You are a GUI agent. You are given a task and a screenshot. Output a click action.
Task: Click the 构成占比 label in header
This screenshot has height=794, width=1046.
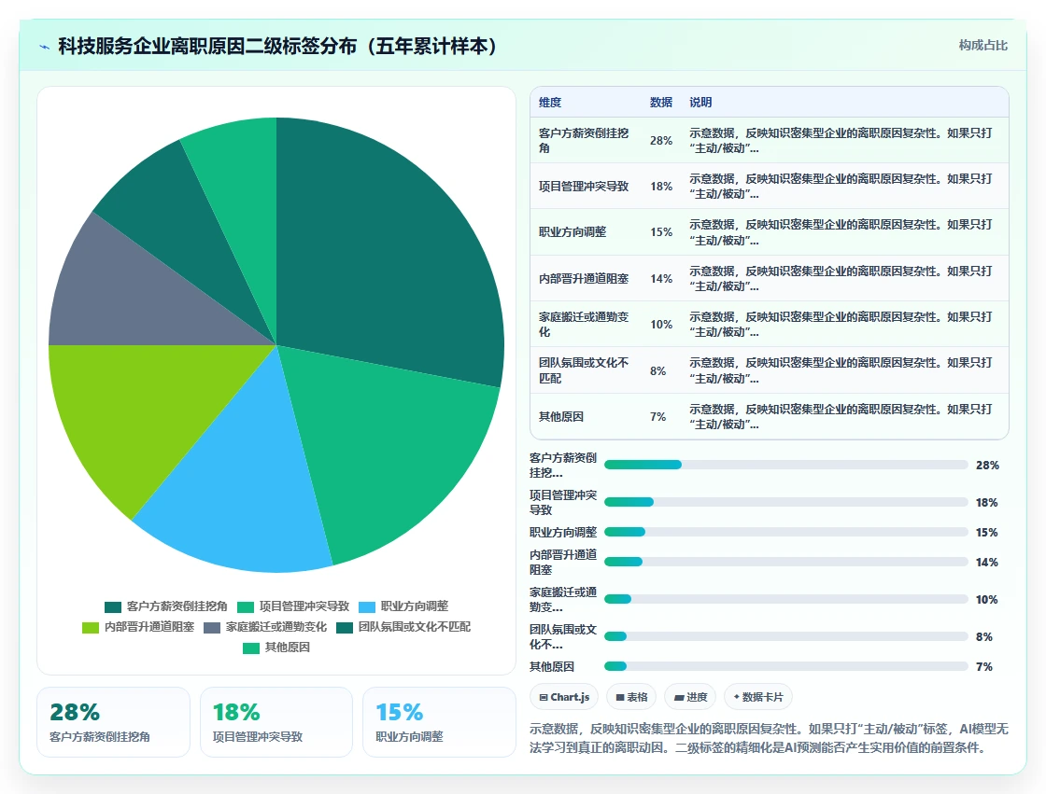982,46
